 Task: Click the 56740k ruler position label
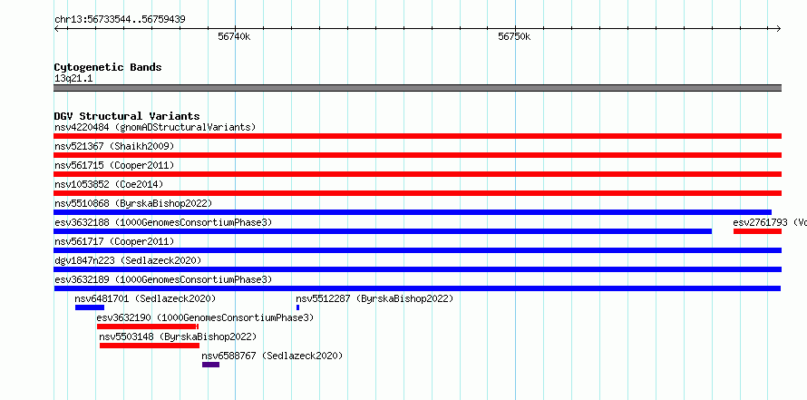pos(234,36)
